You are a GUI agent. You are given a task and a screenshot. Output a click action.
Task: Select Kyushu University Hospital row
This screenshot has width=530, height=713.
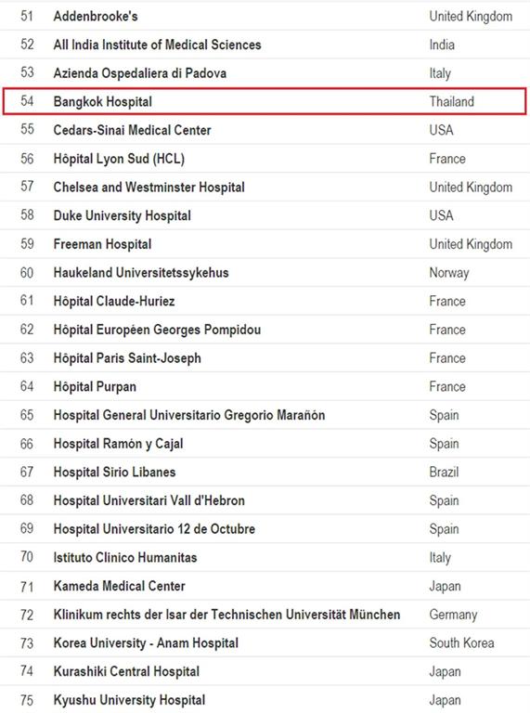tap(265, 699)
